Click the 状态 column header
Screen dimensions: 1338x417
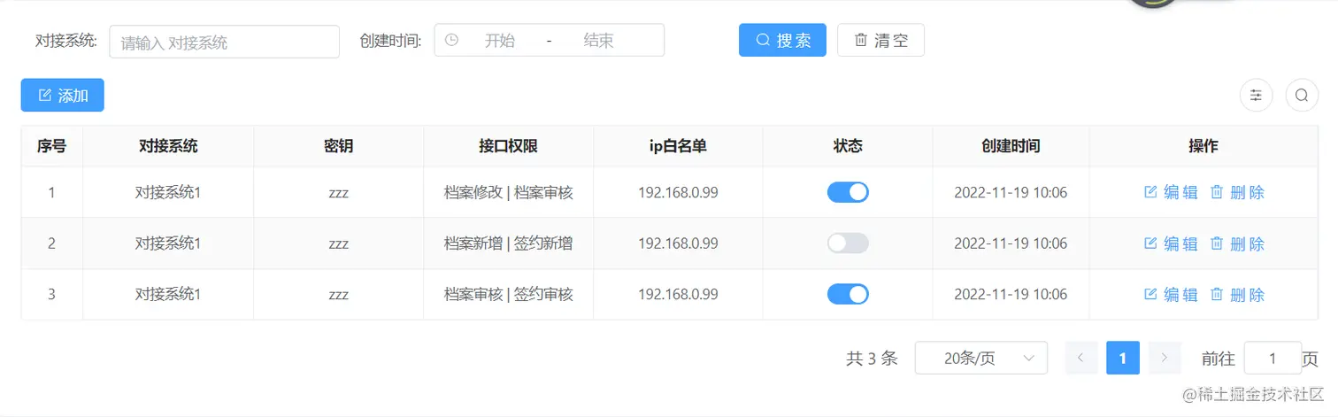[848, 146]
